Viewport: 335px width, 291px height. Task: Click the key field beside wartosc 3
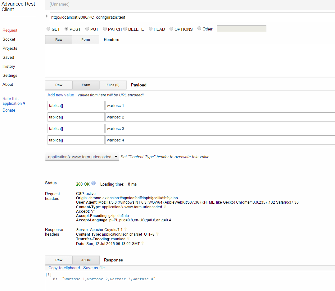(x=76, y=129)
